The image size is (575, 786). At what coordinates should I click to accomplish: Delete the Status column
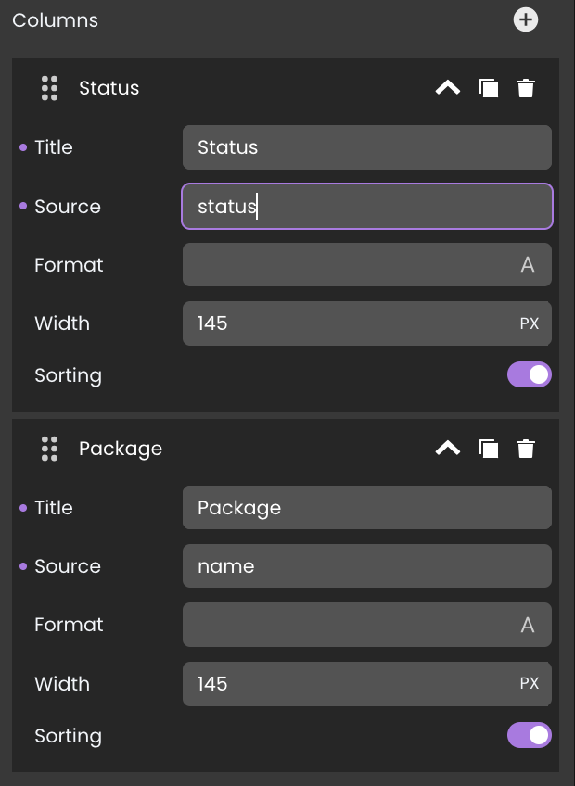[525, 88]
